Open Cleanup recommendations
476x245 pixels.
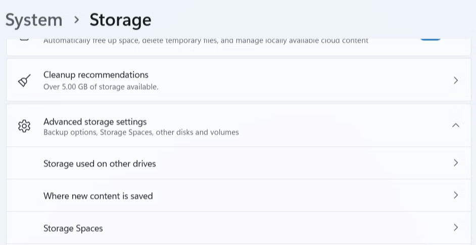pos(96,75)
